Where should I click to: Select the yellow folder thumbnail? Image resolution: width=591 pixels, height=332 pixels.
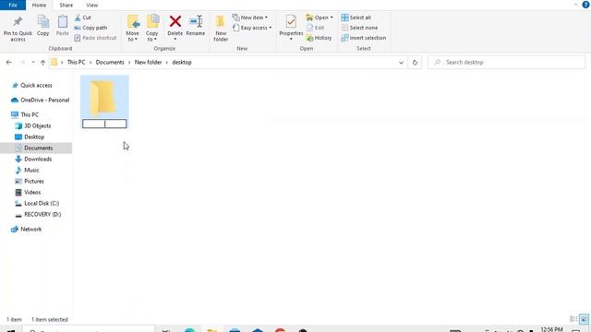103,98
